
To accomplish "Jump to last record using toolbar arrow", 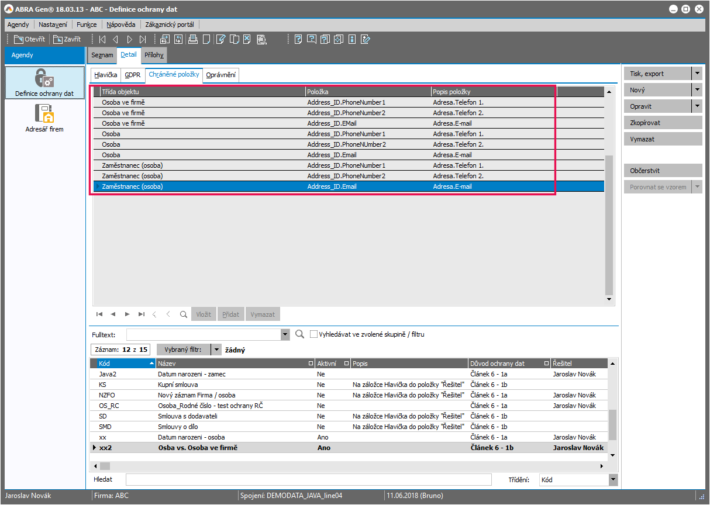I will click(x=143, y=40).
